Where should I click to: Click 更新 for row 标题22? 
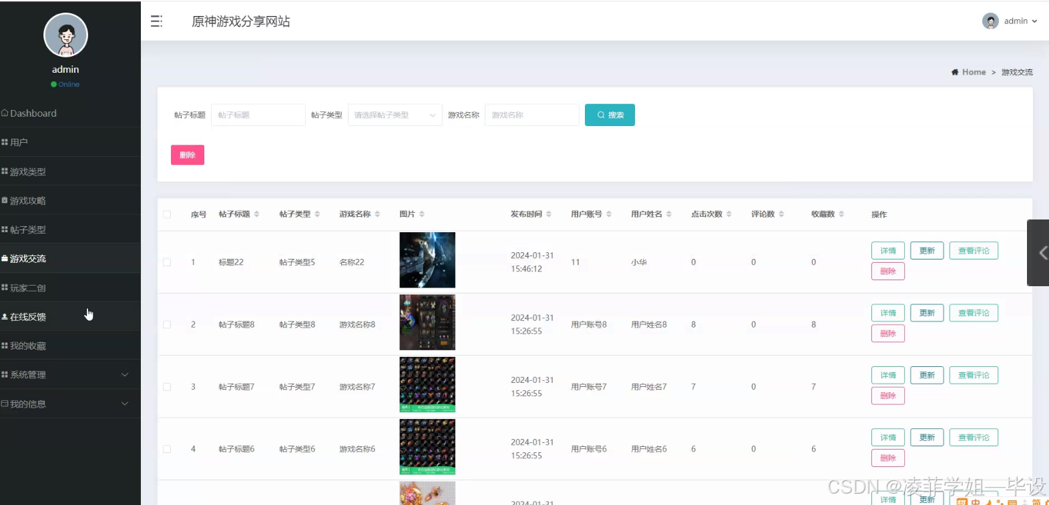927,251
